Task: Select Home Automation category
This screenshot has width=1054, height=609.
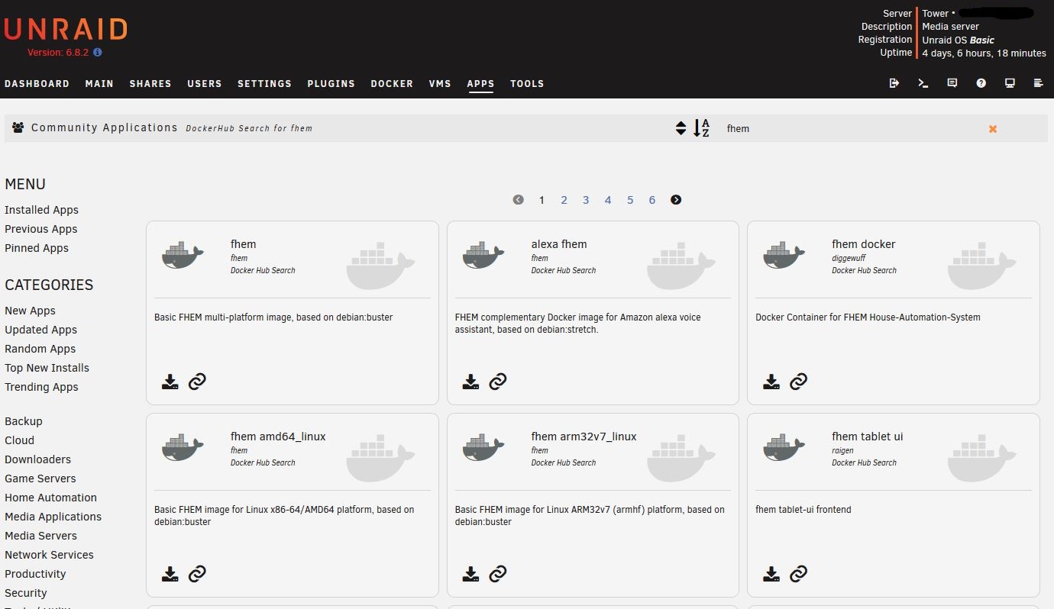Action: (50, 498)
